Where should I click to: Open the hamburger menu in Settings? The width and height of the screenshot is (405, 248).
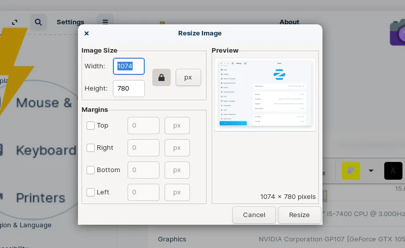[x=105, y=22]
